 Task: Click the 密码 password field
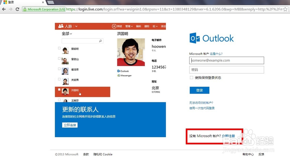[x=226, y=70]
